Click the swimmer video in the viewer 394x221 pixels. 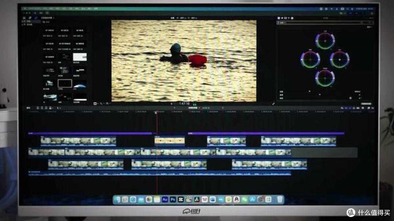184,61
